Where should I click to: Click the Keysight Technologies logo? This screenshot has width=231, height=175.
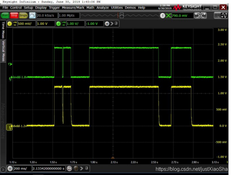(x=187, y=7)
